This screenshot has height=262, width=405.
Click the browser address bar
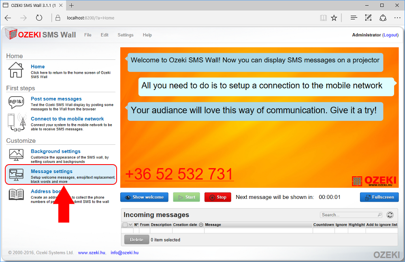186,18
